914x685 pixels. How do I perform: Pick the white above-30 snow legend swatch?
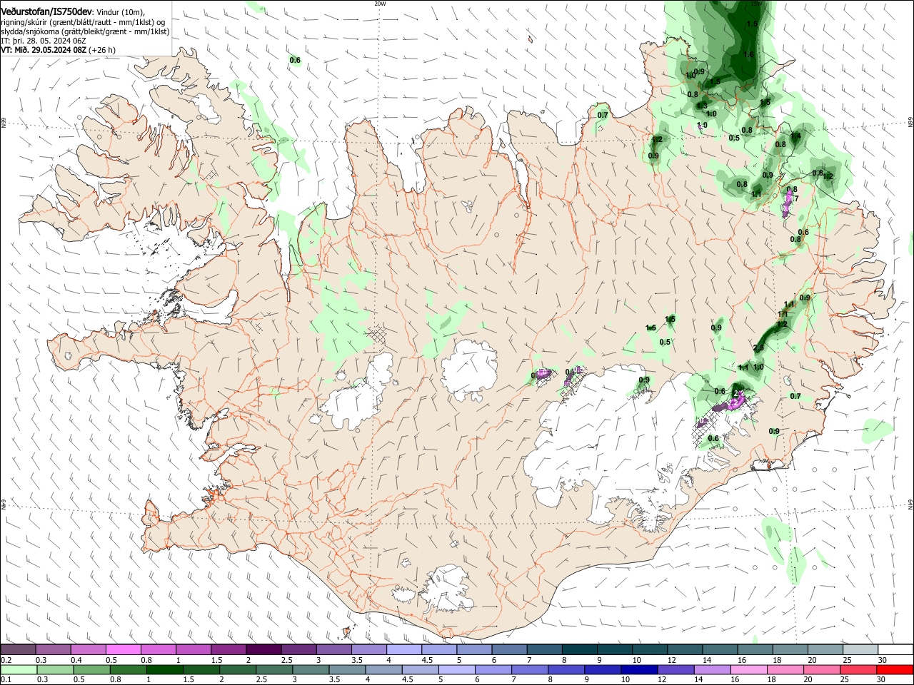(895, 649)
